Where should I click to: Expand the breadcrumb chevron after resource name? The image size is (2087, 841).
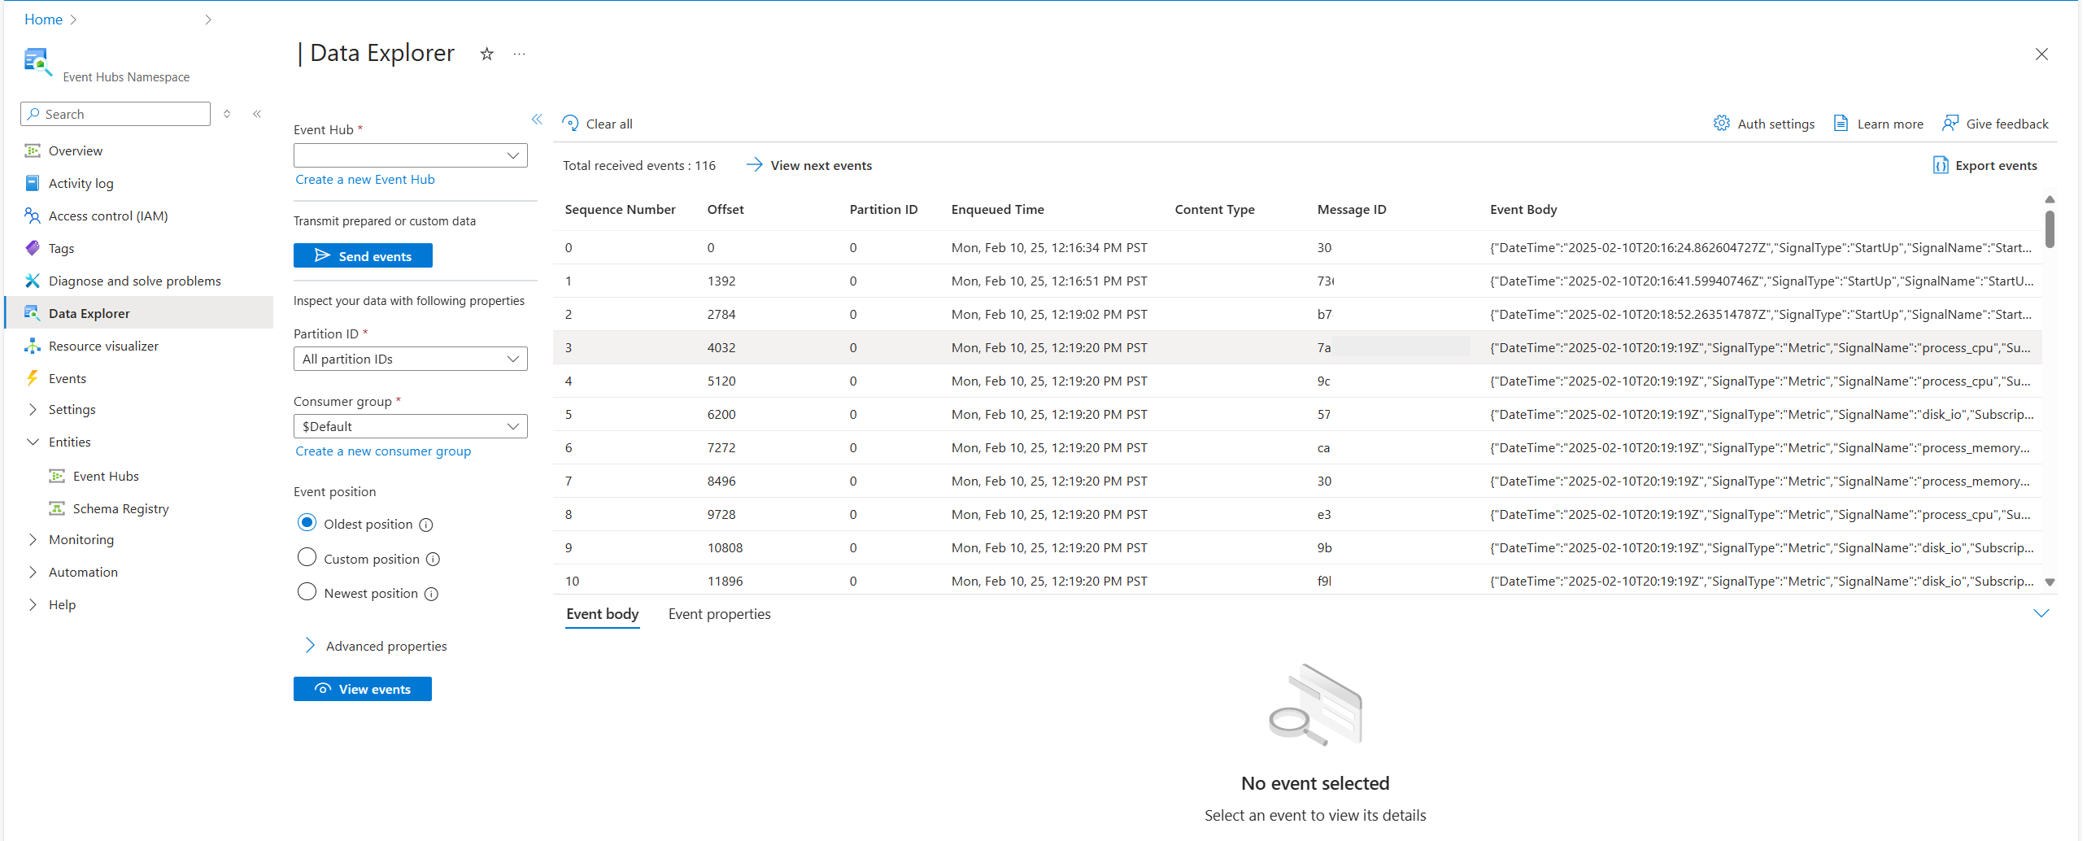pyautogui.click(x=208, y=19)
